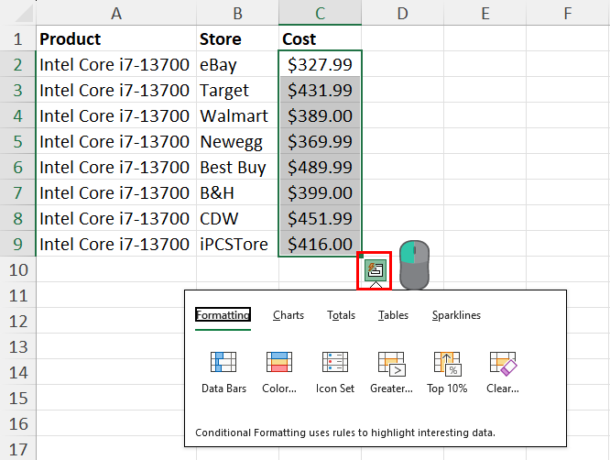Apply Top 10% formatting

(447, 372)
